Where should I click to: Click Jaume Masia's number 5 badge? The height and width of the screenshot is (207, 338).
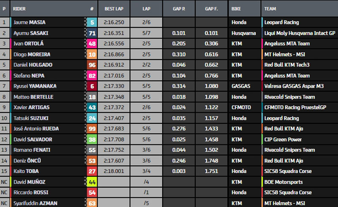point(92,22)
